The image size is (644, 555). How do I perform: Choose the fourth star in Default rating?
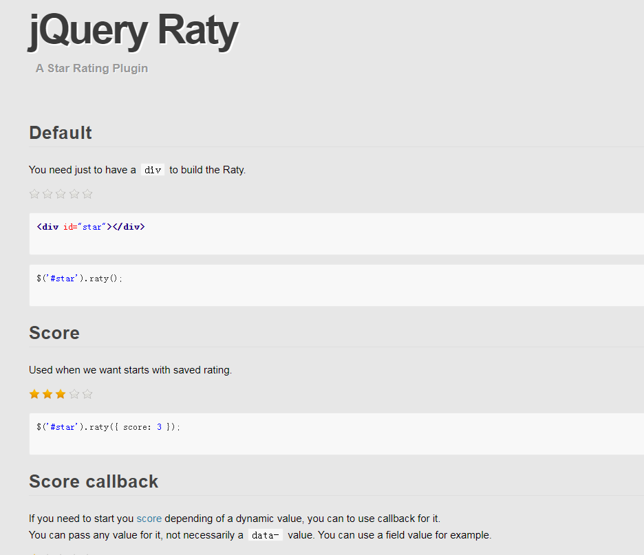74,194
